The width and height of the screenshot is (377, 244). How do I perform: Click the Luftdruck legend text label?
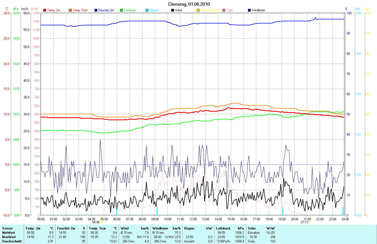130,10
